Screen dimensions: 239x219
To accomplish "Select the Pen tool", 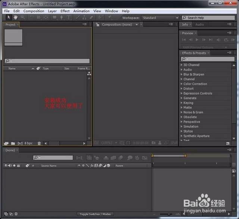I will click(x=61, y=18).
